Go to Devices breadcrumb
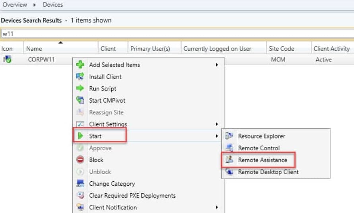The width and height of the screenshot is (354, 213). [53, 4]
